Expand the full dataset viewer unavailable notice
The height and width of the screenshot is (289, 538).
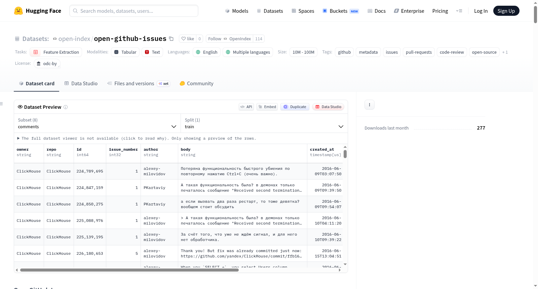click(x=137, y=138)
